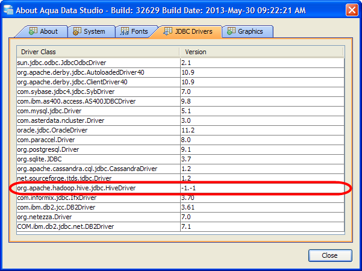The height and width of the screenshot is (271, 362).
Task: Click the About tab icon
Action: coord(33,31)
